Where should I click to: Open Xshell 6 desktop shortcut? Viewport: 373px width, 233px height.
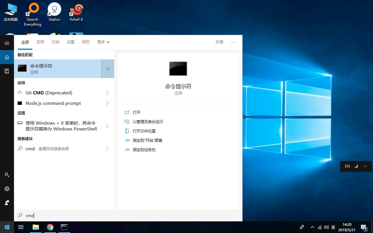pos(76,12)
